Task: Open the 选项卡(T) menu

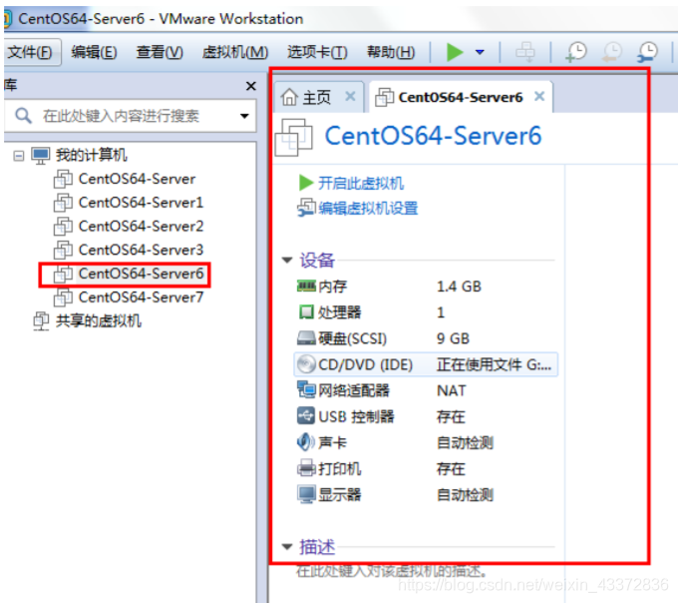Action: point(317,52)
